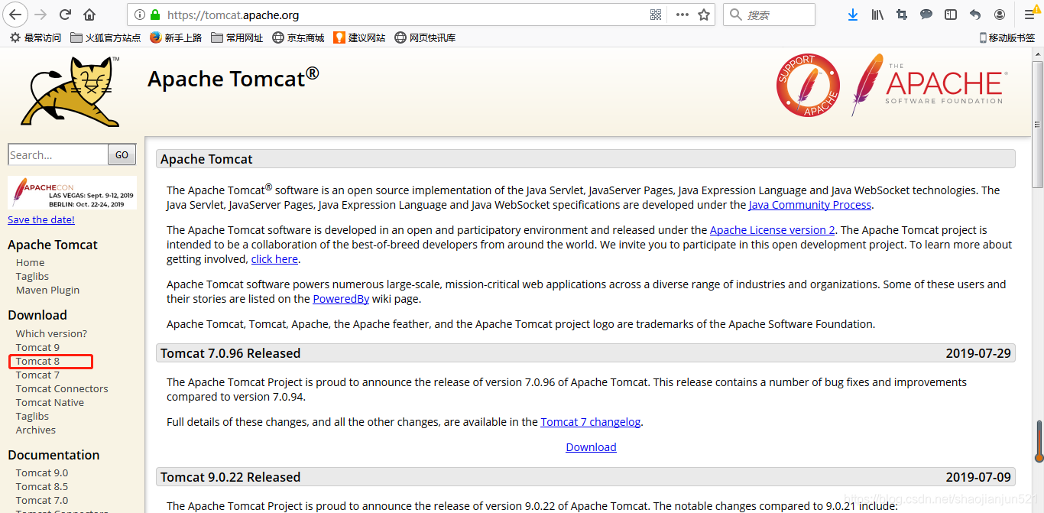
Task: Click the chat bubble toolbar icon
Action: pyautogui.click(x=926, y=15)
